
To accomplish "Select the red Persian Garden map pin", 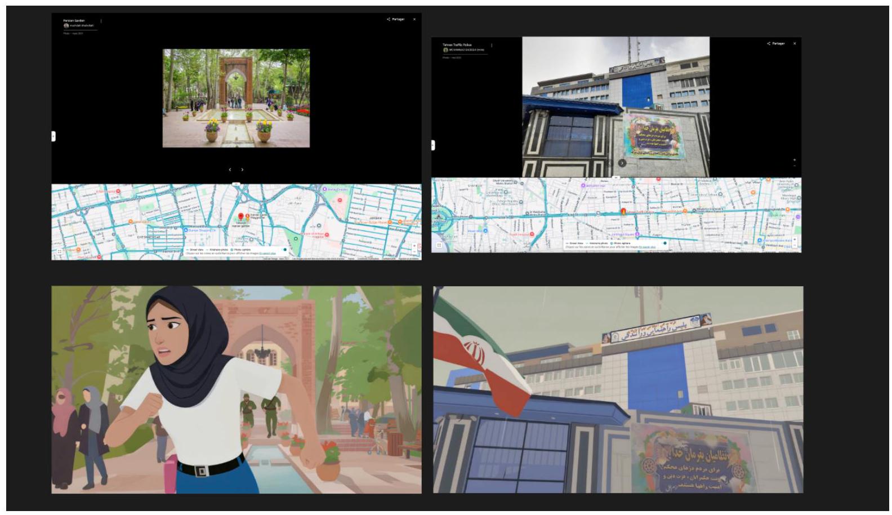I will click(x=241, y=216).
